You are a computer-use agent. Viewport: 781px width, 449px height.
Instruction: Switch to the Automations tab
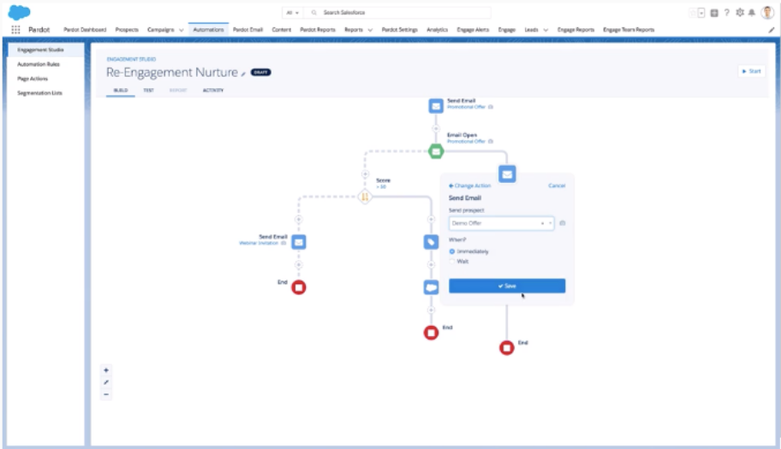208,30
